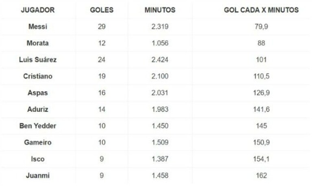Image resolution: width=312 pixels, height=186 pixels.
Task: Click Messi's 29 goals cell
Action: (102, 26)
